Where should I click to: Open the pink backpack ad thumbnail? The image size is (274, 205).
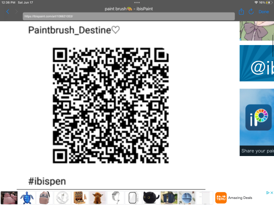pyautogui.click(x=45, y=198)
